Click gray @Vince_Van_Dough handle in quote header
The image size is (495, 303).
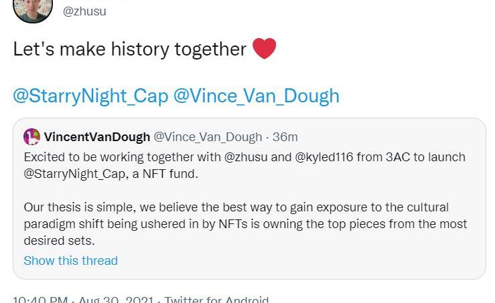click(208, 137)
